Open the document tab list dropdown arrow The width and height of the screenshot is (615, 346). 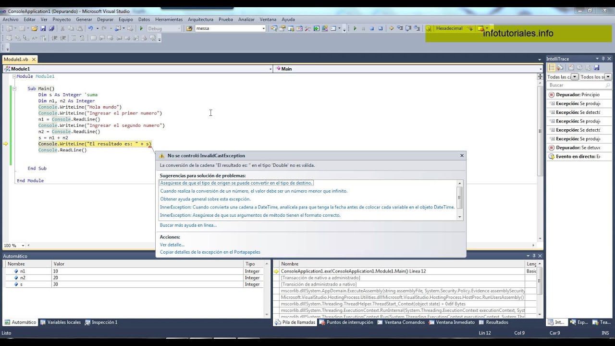[540, 60]
